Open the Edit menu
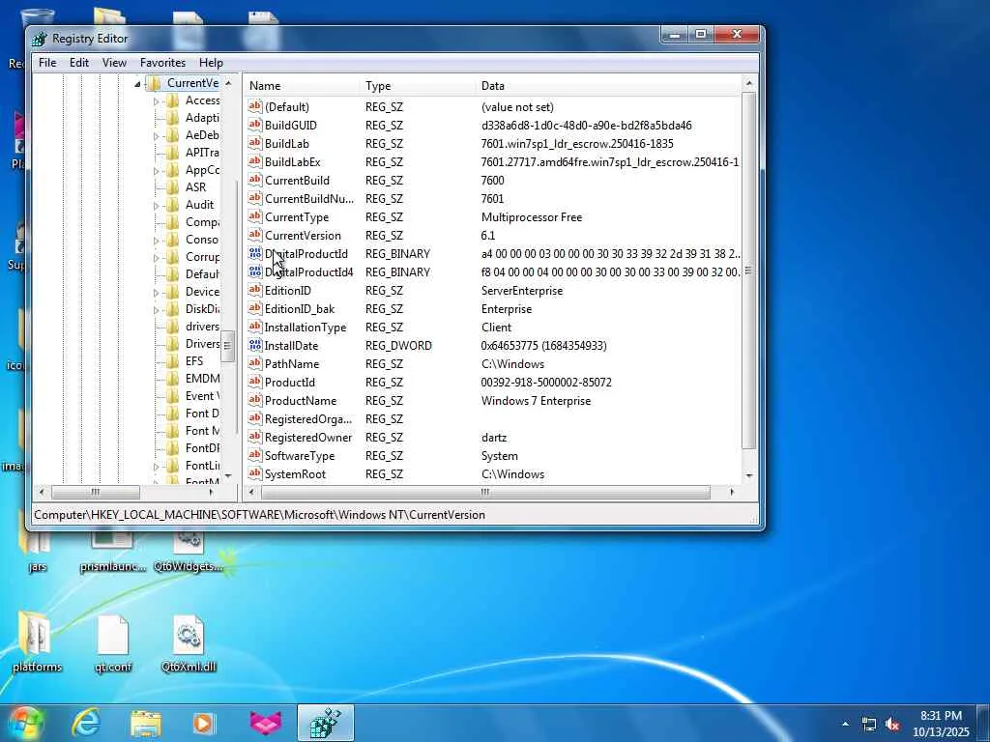 coord(79,63)
